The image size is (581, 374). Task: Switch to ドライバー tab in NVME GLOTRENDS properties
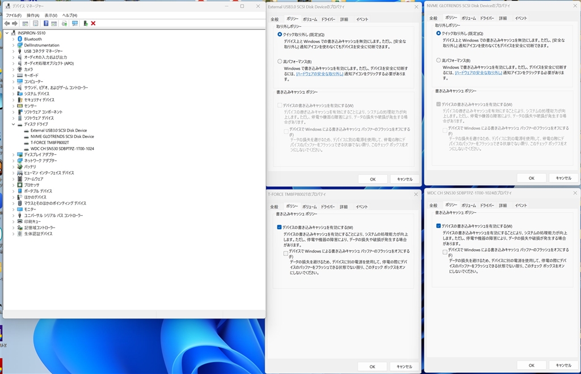tap(487, 18)
